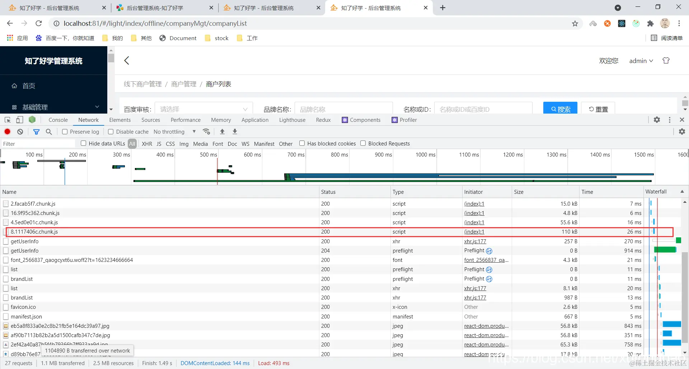The image size is (689, 369).
Task: Filter requests by JS type
Action: tap(159, 144)
